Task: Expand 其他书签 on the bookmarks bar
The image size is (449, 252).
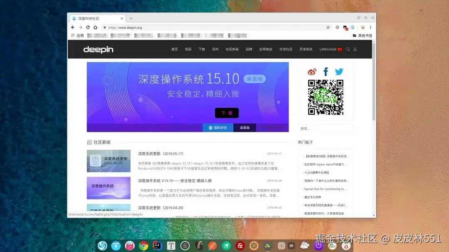Action: pyautogui.click(x=363, y=35)
